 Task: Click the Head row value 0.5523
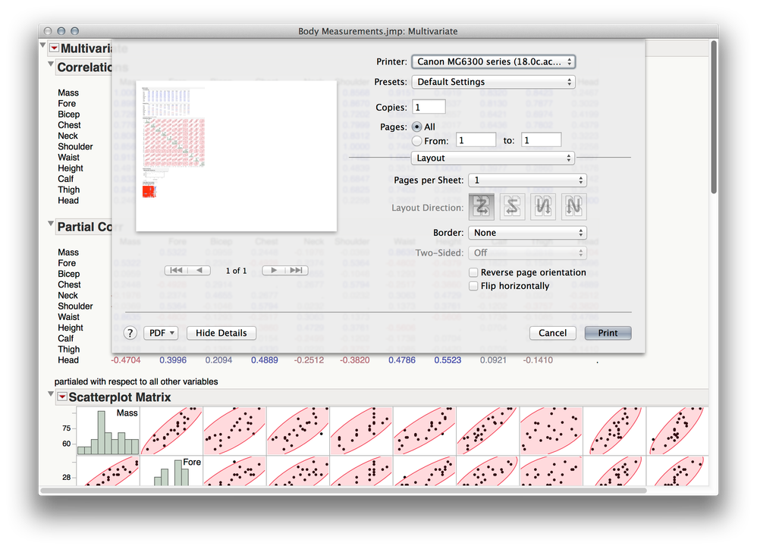448,360
